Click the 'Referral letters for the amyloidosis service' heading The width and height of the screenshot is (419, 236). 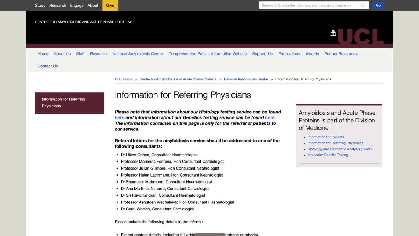coord(197,143)
